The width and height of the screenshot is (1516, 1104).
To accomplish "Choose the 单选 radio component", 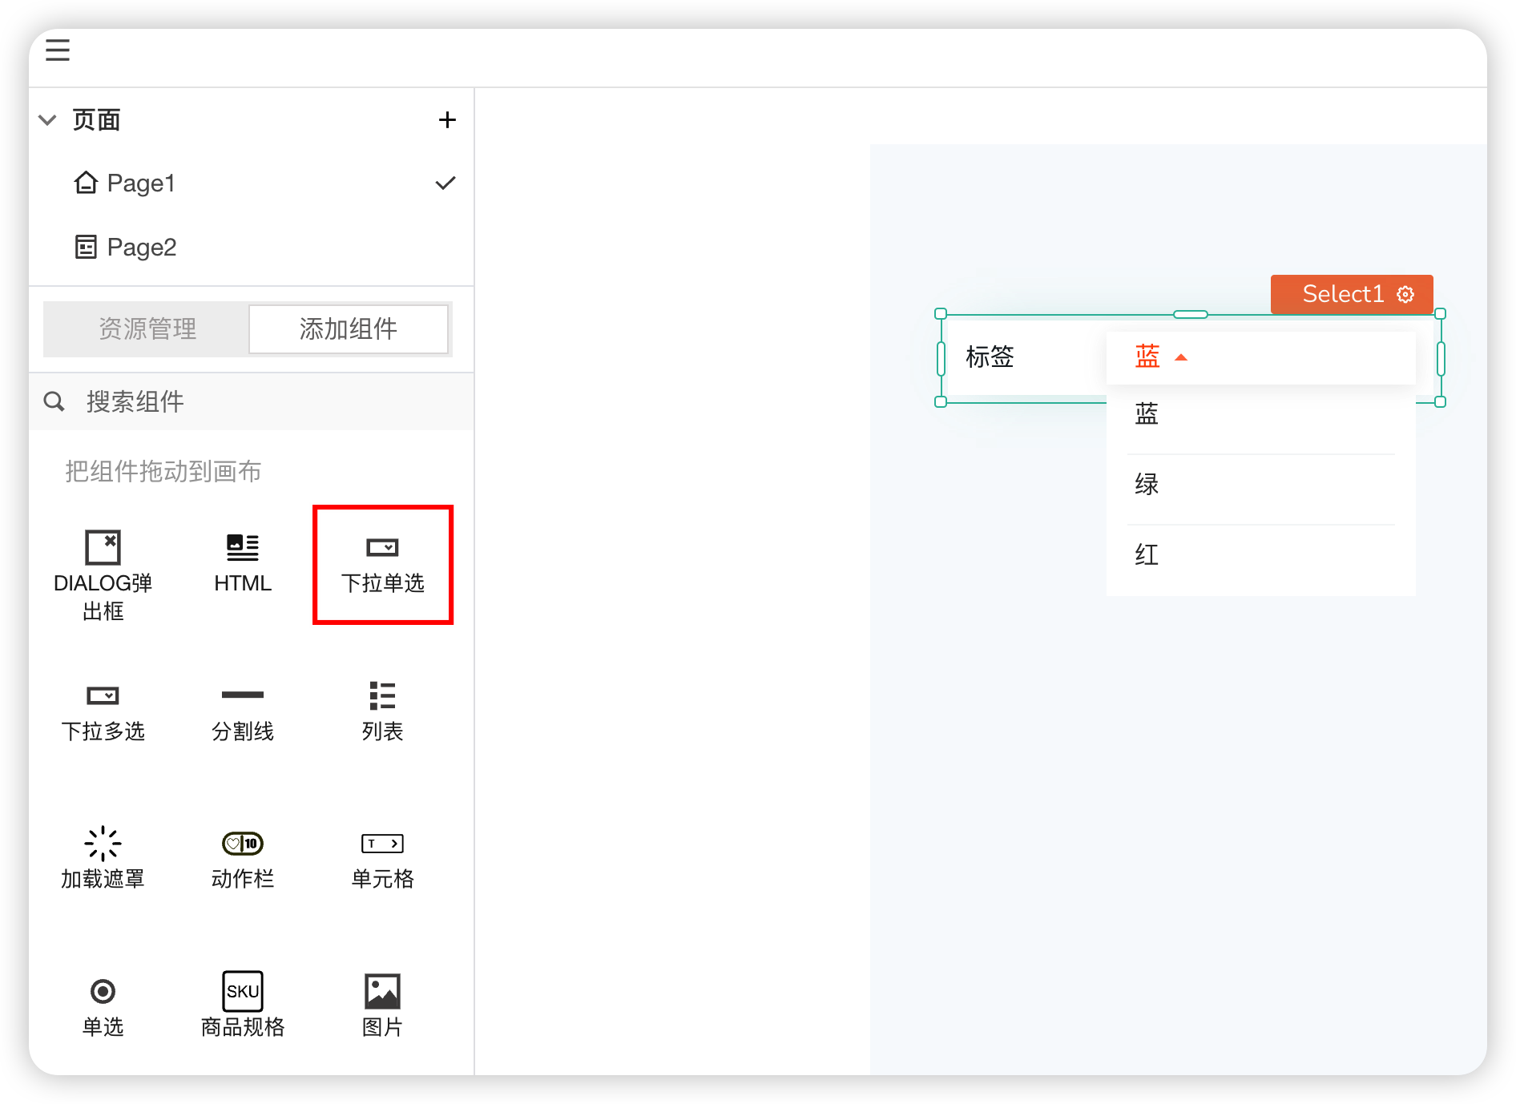I will tap(103, 1006).
